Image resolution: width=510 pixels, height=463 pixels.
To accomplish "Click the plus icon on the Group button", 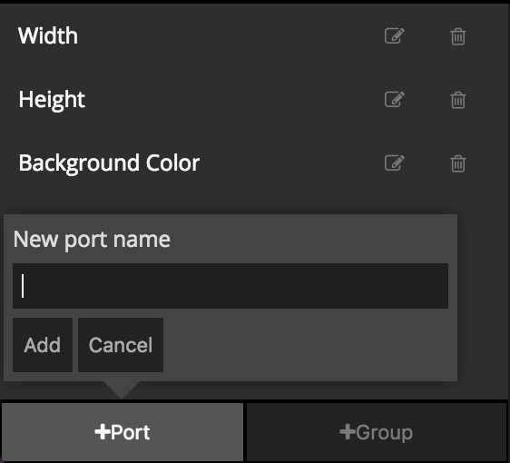I will (x=348, y=432).
